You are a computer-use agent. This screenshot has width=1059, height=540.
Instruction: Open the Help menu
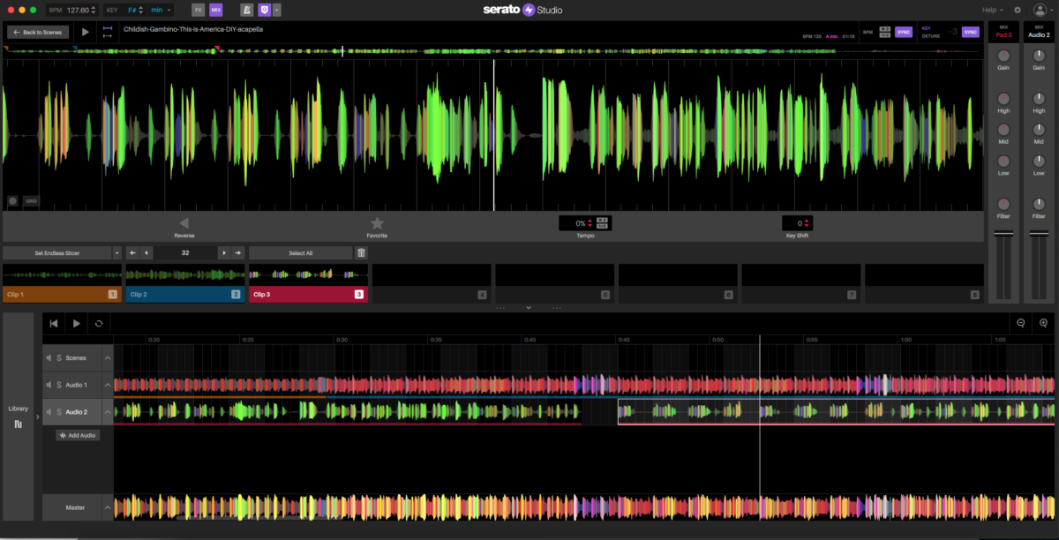pyautogui.click(x=993, y=10)
